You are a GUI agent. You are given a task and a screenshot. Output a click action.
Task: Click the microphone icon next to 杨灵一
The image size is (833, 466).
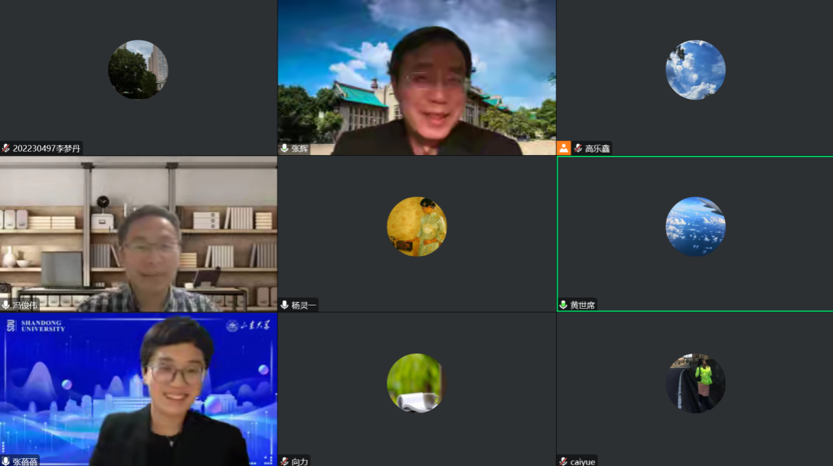point(284,305)
